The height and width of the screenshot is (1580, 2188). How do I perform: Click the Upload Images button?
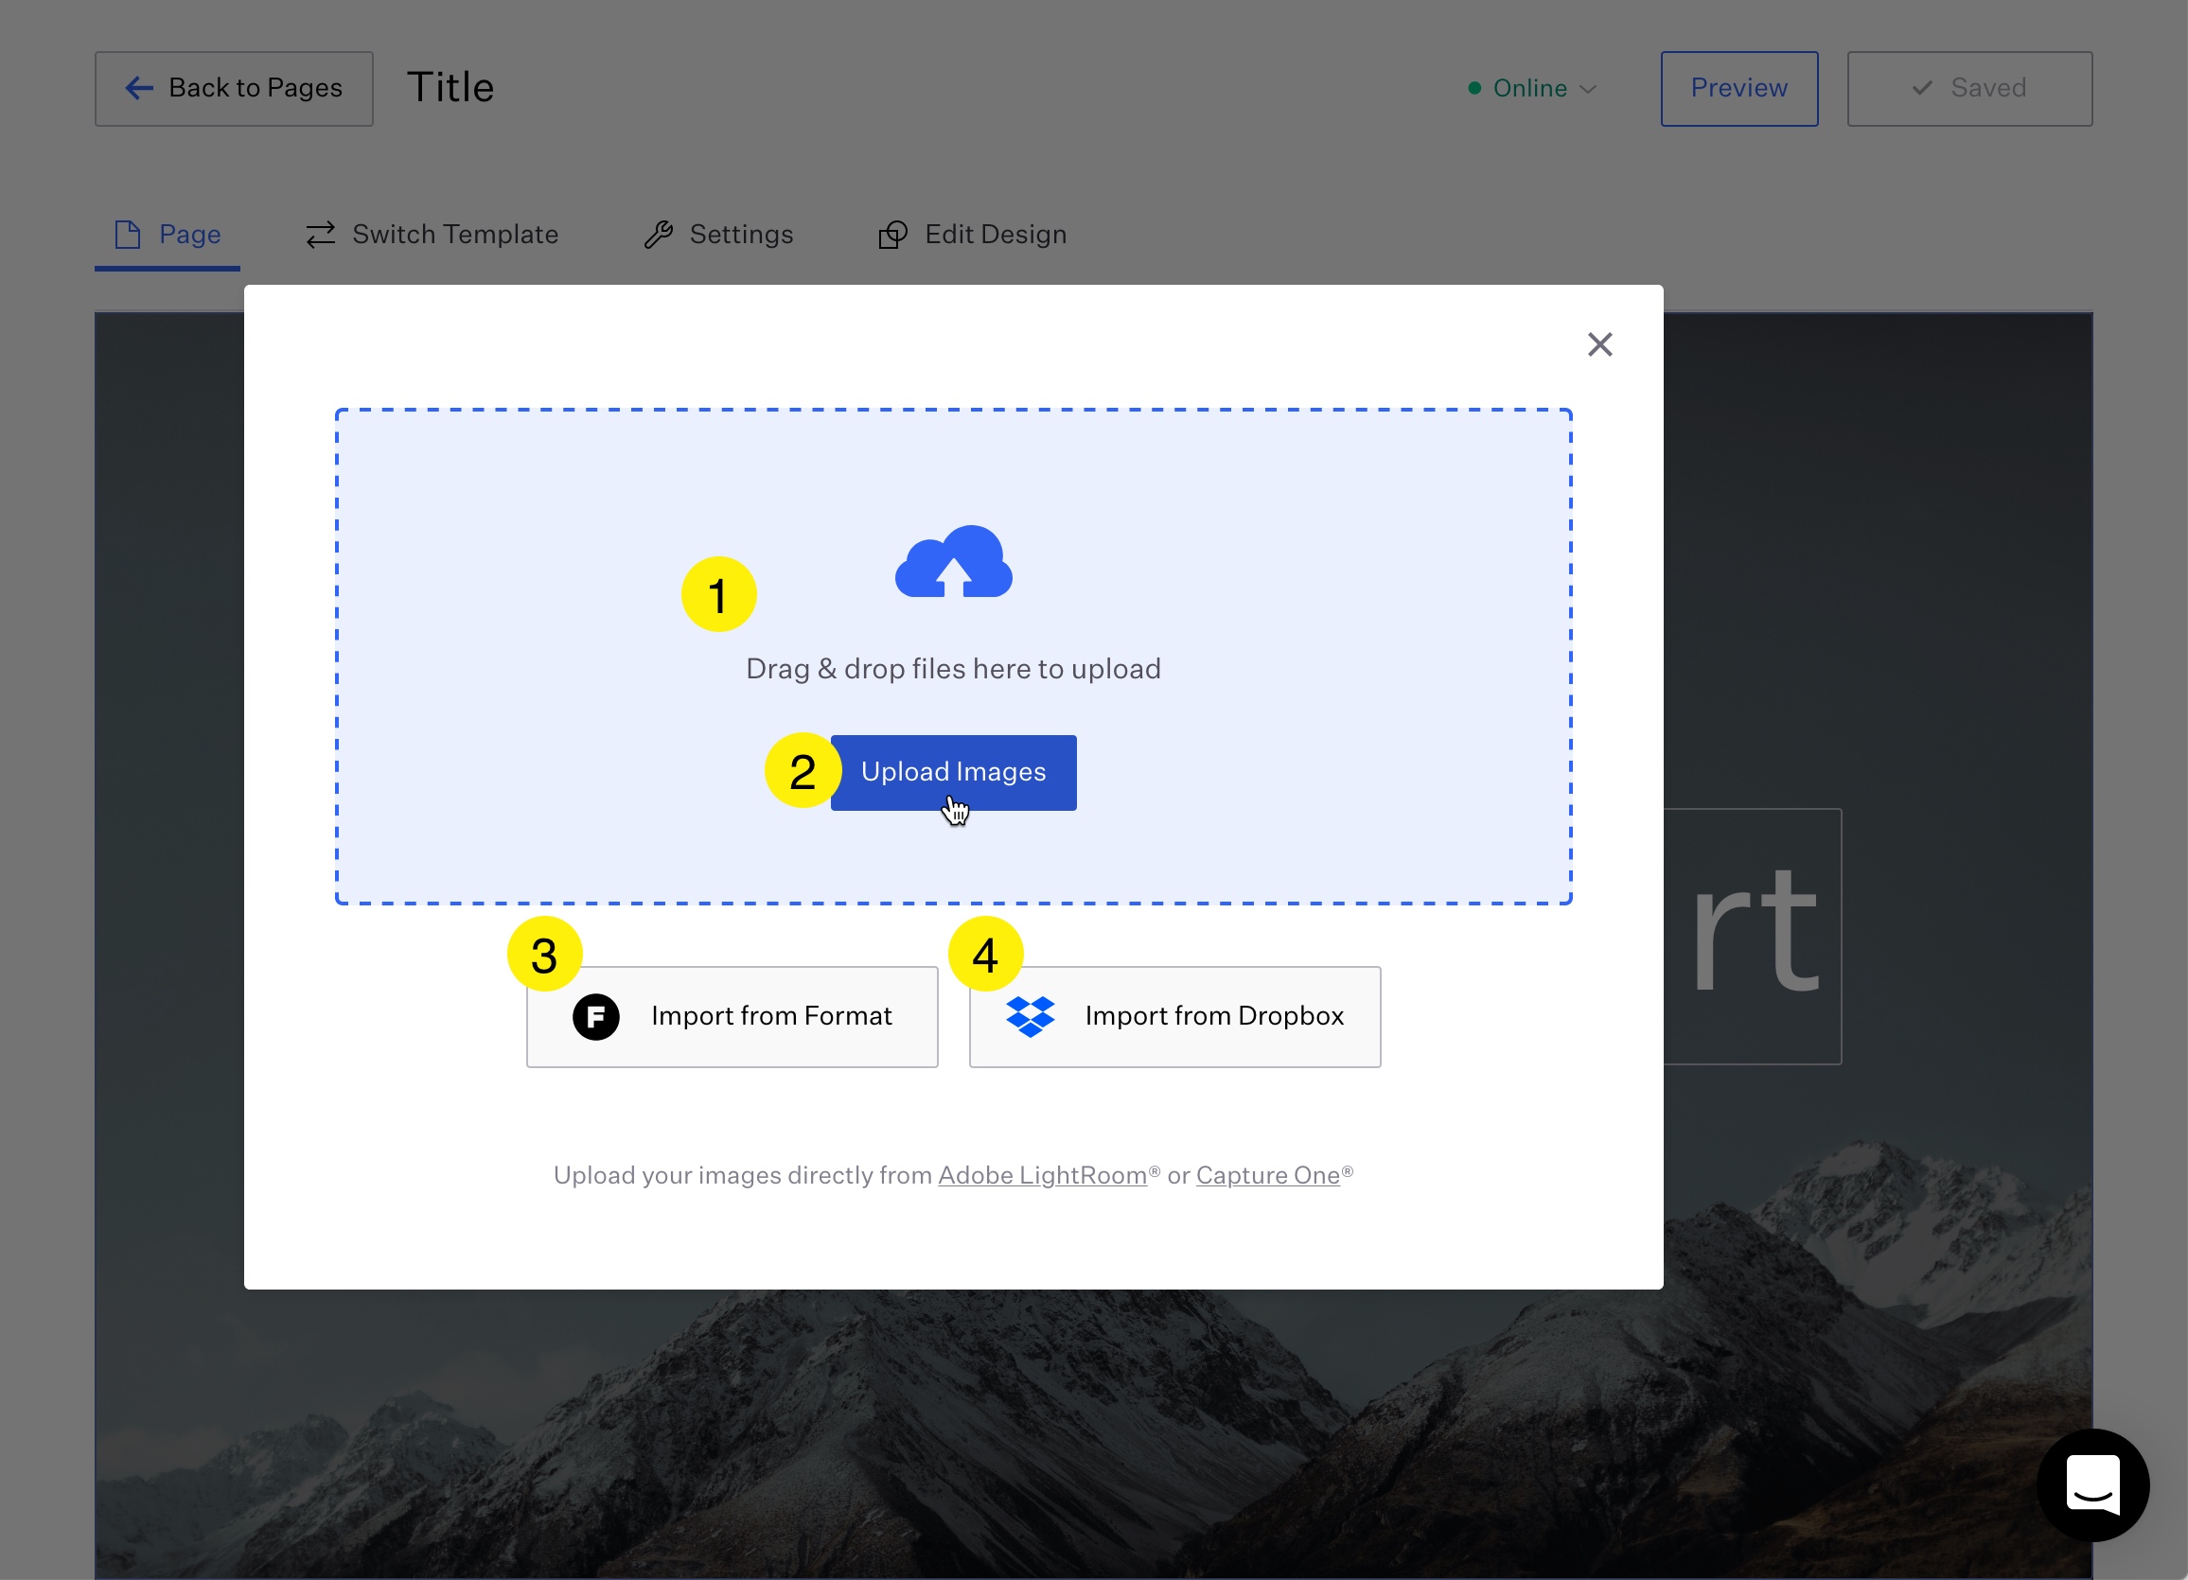pyautogui.click(x=953, y=773)
